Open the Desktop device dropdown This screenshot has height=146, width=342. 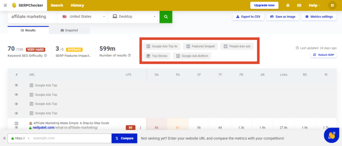click(x=134, y=17)
